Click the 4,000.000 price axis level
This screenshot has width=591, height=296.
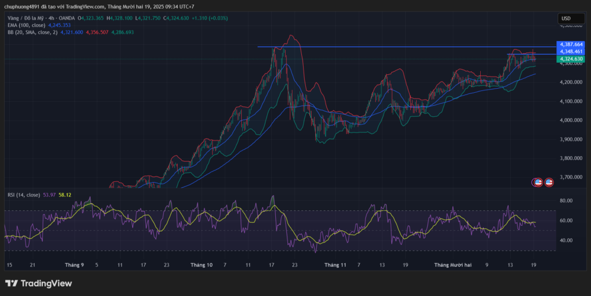click(570, 120)
